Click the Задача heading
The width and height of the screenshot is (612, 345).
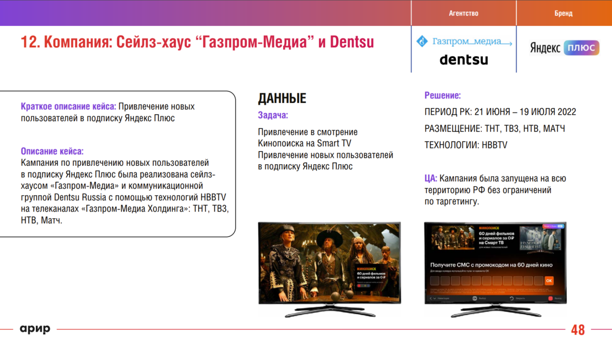click(273, 115)
